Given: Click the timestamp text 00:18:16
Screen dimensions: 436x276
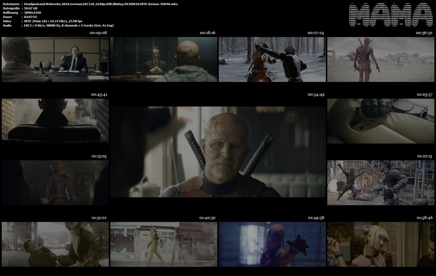Looking at the screenshot, I should (207, 33).
